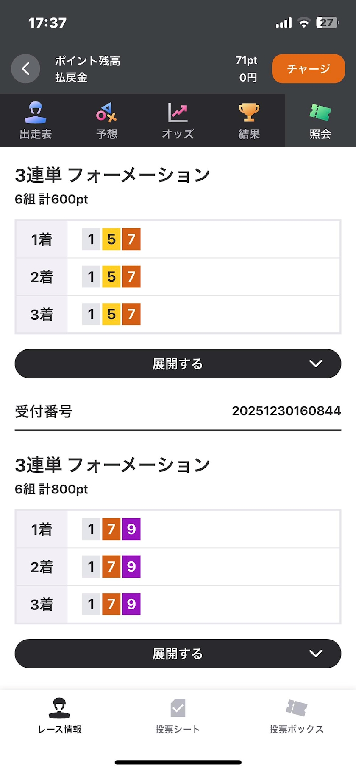Screen dimensions: 356x772
Task: Open the 出走表 race card tab
Action: tap(36, 121)
